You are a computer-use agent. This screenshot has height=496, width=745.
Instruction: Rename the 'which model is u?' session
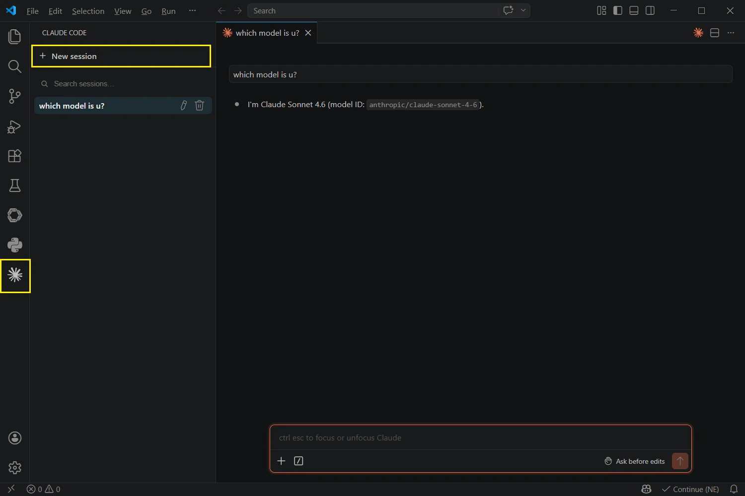[184, 105]
